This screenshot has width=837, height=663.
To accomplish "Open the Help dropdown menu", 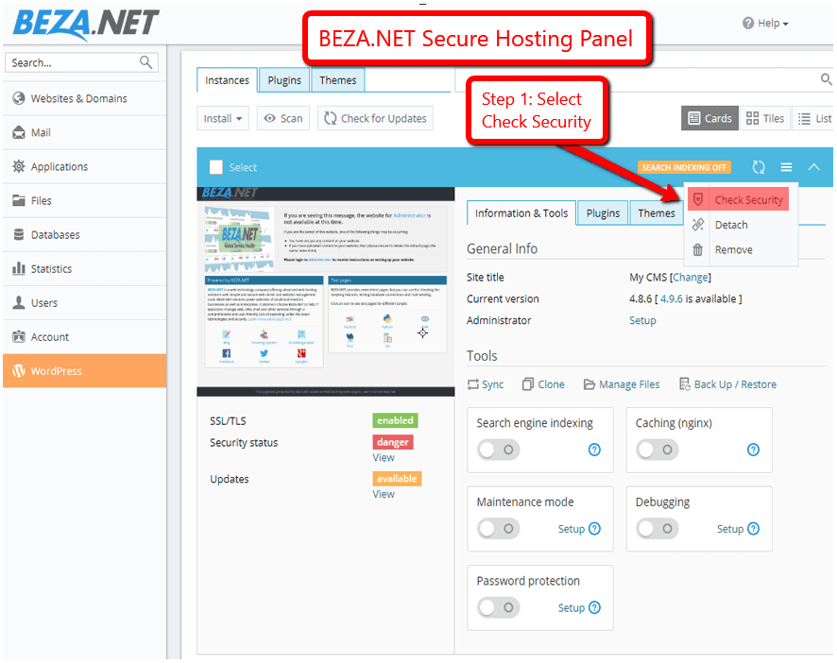I will point(765,23).
